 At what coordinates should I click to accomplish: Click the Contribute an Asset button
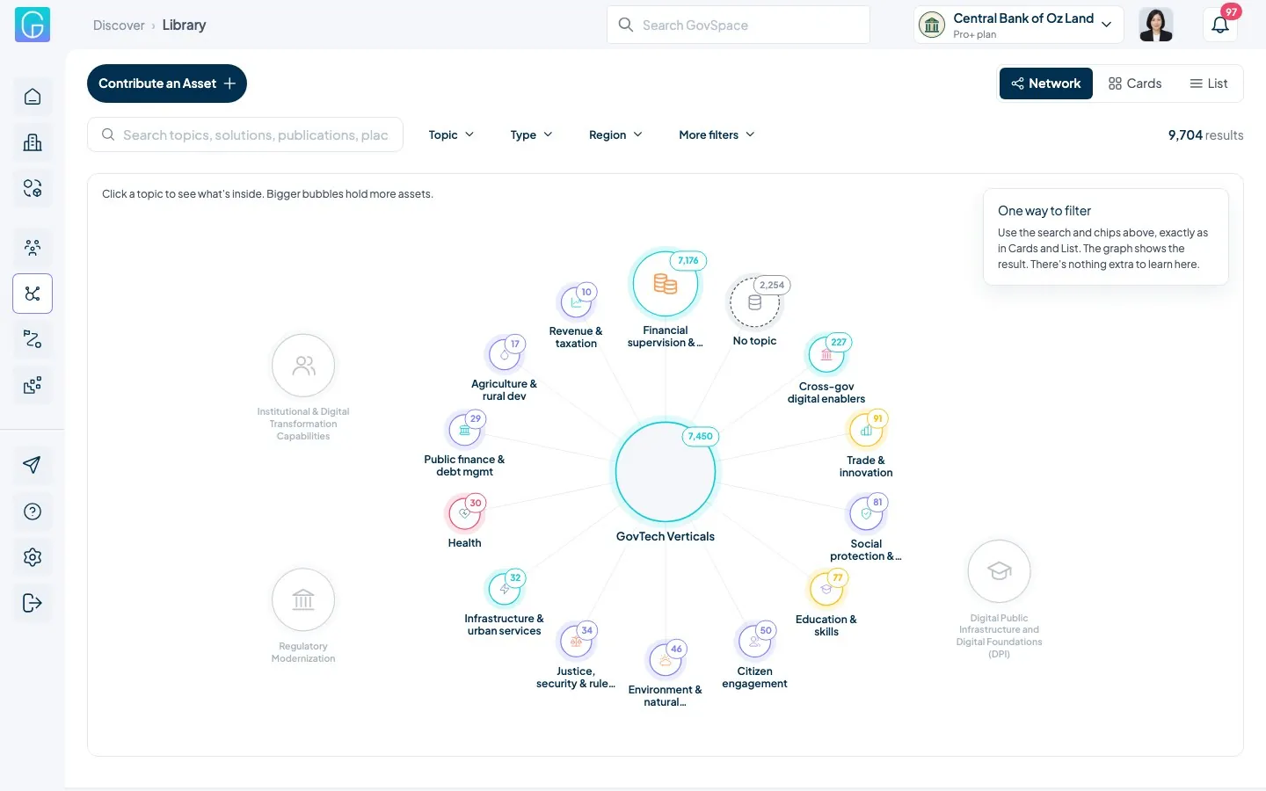(x=167, y=83)
